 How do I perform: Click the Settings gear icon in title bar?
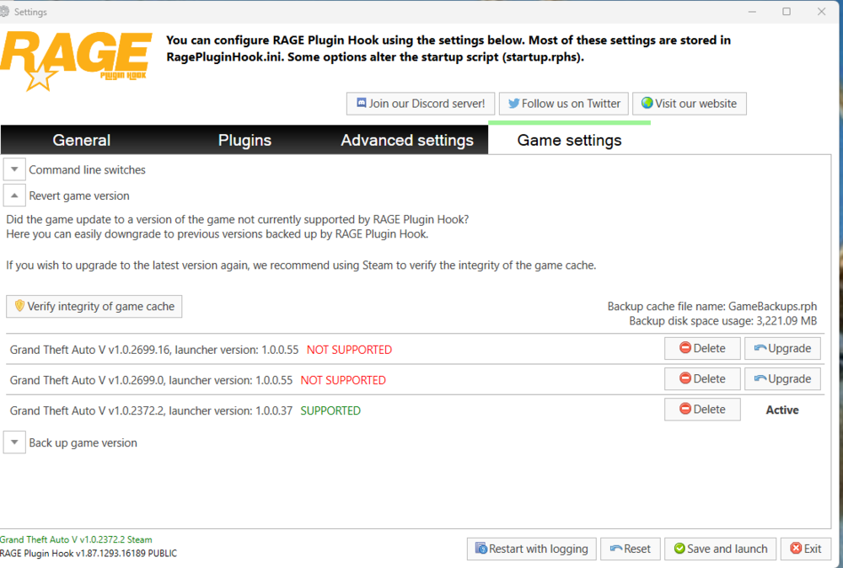click(x=4, y=11)
